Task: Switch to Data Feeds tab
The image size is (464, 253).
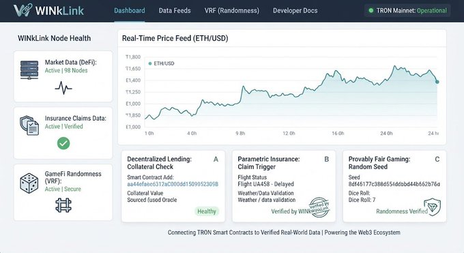Action: pyautogui.click(x=175, y=11)
